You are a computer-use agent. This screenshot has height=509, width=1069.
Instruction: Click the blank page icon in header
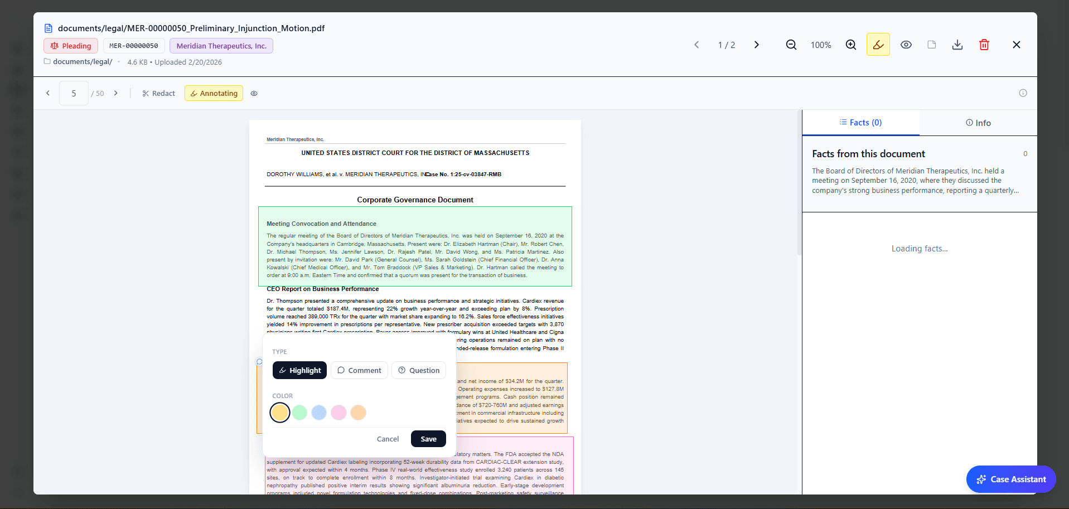tap(932, 45)
